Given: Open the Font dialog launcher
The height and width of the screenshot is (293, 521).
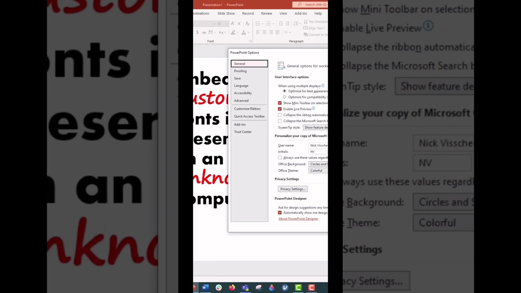Looking at the screenshot, I should click(250, 41).
